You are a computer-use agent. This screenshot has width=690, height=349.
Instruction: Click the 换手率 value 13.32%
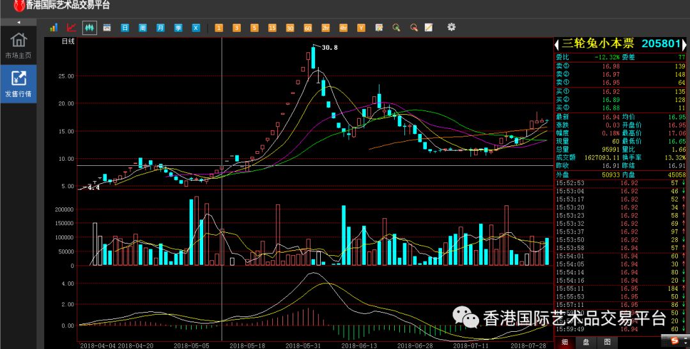(675, 158)
